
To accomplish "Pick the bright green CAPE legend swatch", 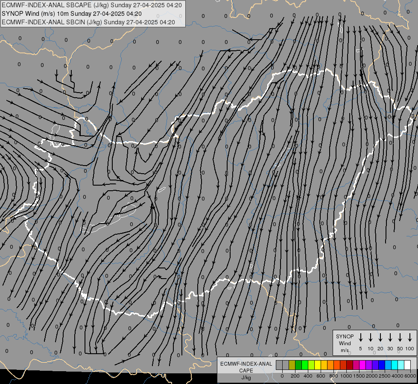I will (305, 365).
